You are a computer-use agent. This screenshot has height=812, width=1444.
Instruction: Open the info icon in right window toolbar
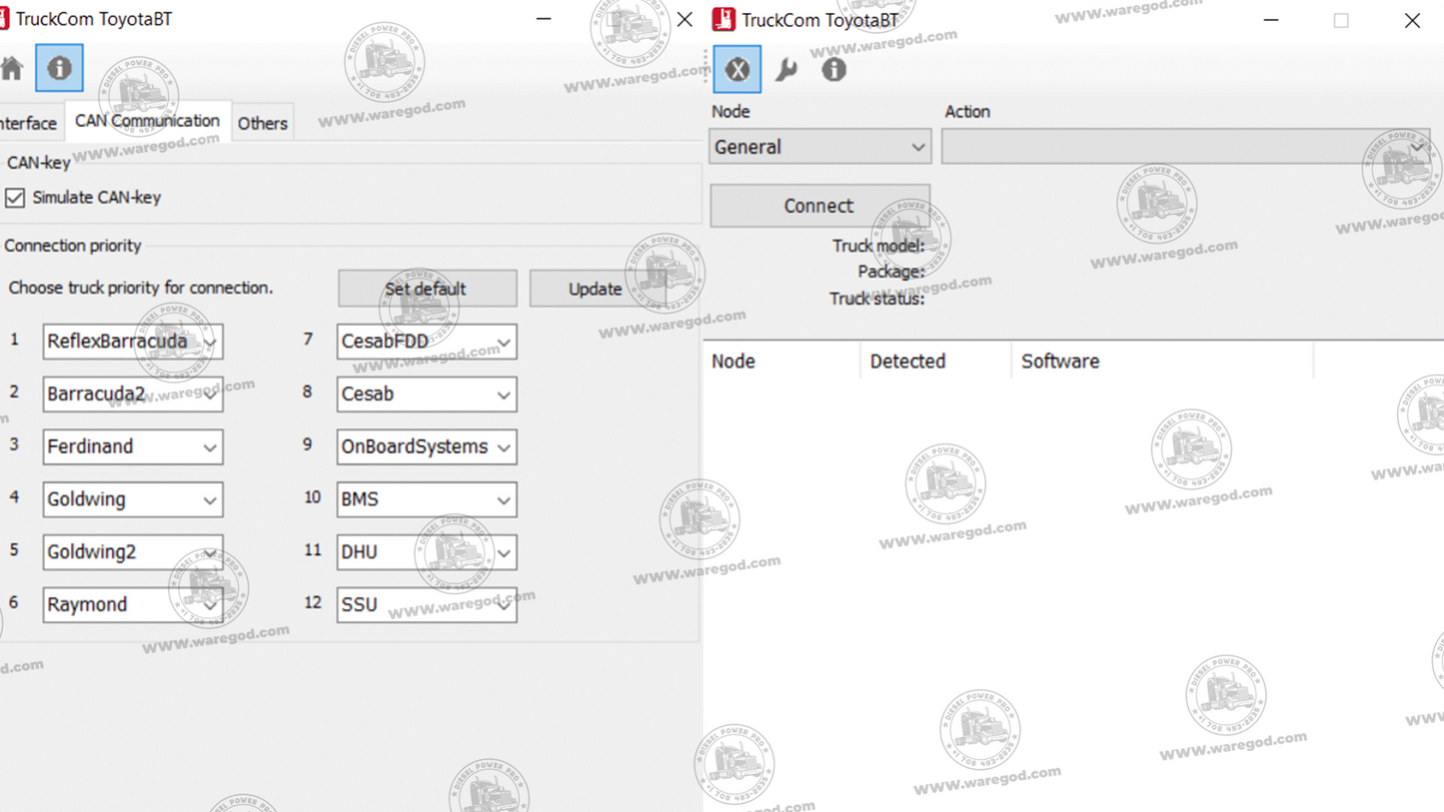click(834, 69)
